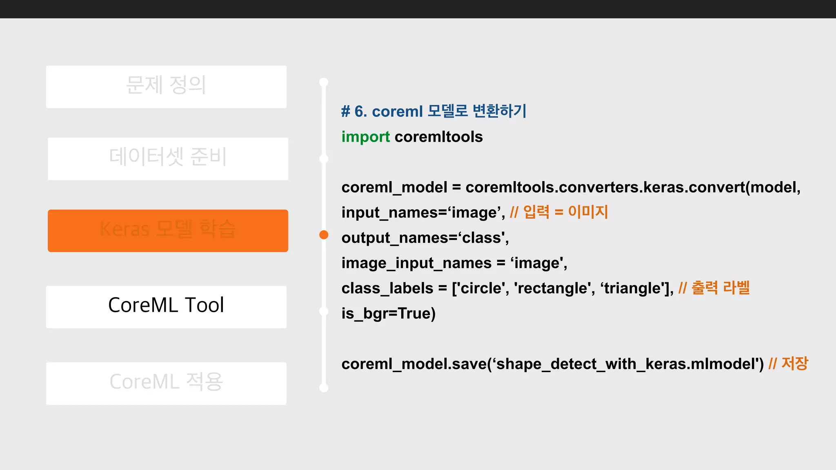
Task: Select the '데이터셋 준비' step box
Action: [x=168, y=159]
